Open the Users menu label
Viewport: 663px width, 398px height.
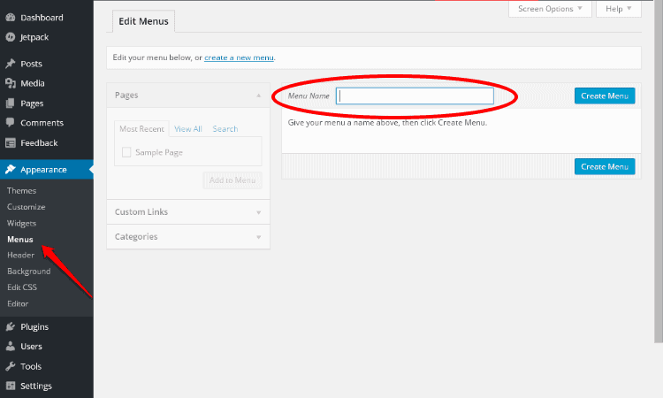coord(31,346)
